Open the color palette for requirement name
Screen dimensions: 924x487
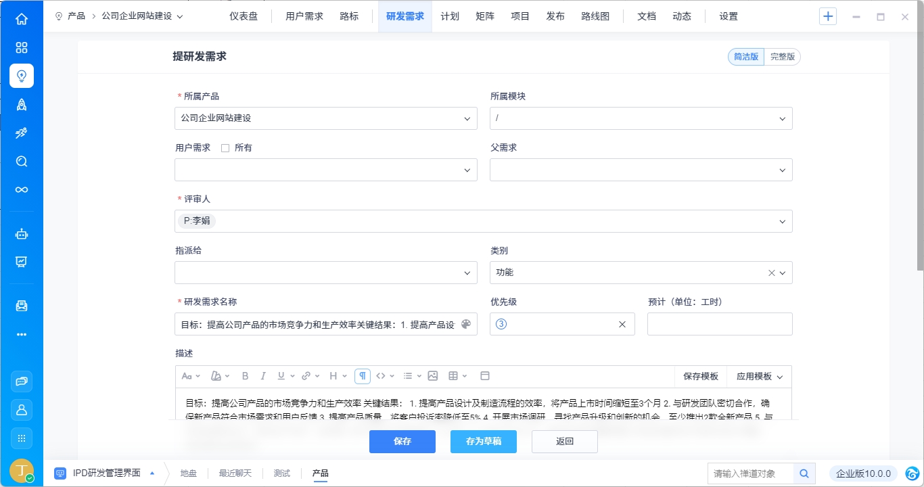click(x=465, y=325)
